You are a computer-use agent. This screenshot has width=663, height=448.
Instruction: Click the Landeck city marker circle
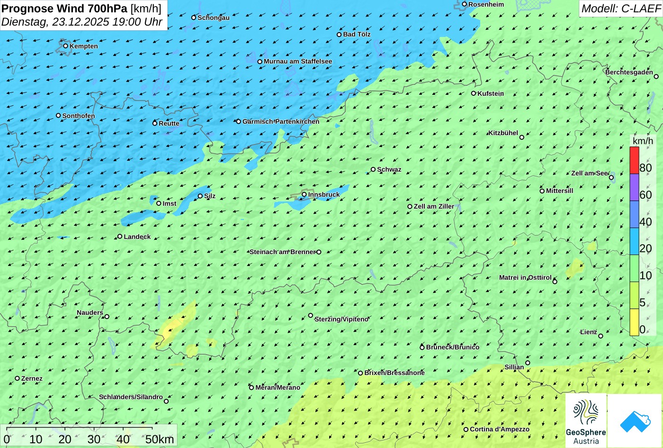tap(120, 236)
